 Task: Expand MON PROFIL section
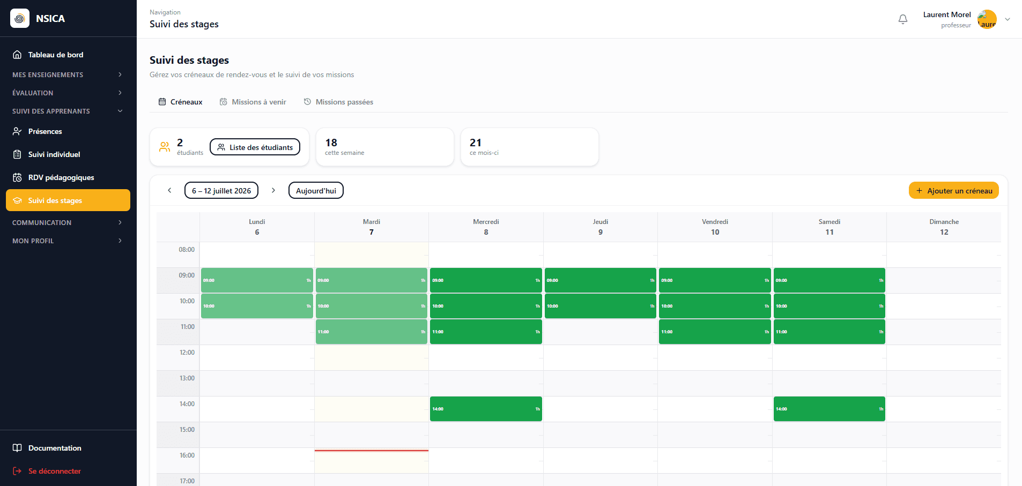pos(68,241)
